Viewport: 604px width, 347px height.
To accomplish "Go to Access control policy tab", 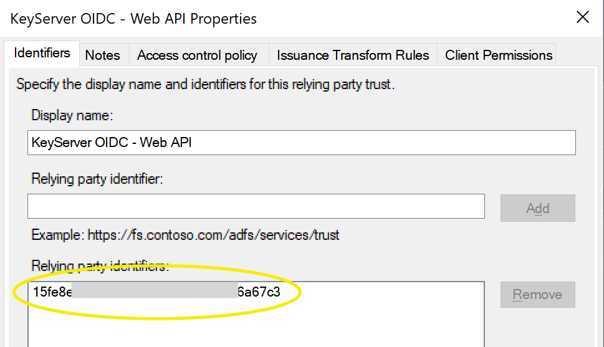I will click(x=197, y=55).
